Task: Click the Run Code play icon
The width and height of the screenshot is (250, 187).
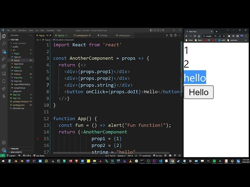Action: click(x=167, y=35)
